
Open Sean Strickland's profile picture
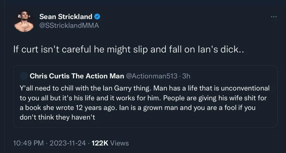pyautogui.click(x=24, y=22)
